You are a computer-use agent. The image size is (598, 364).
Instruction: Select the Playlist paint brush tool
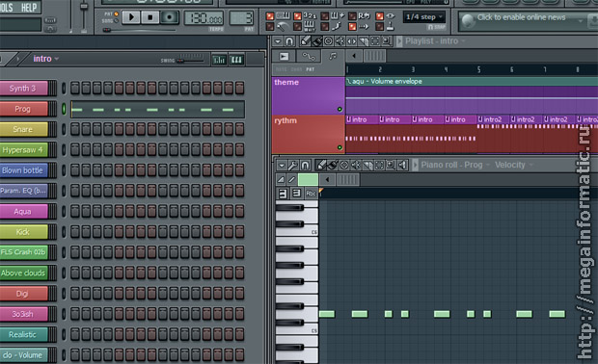[317, 40]
